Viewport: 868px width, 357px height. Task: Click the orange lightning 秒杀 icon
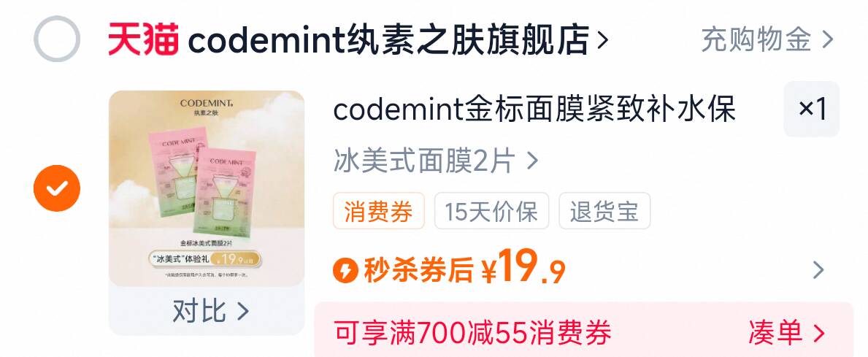345,270
